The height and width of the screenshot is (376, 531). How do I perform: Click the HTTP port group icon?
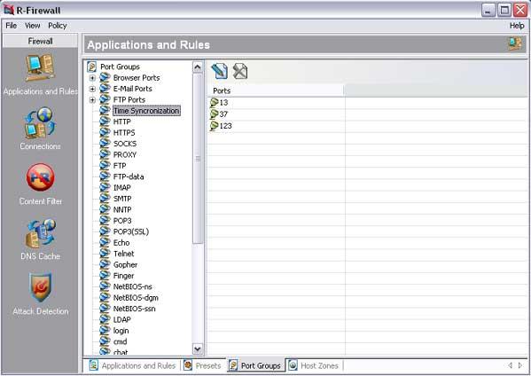click(105, 121)
